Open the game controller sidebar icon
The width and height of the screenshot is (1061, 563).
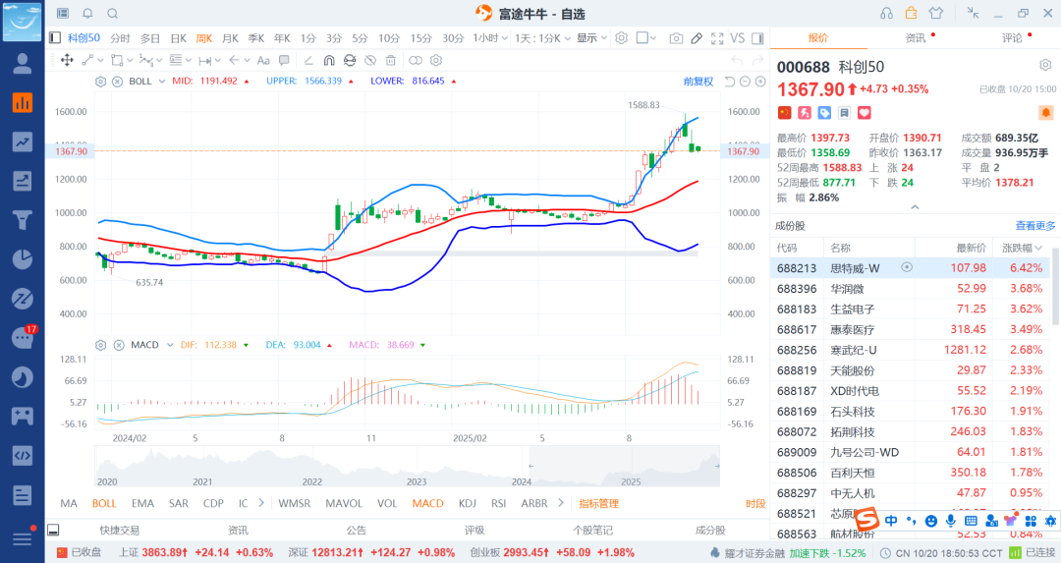(x=23, y=416)
